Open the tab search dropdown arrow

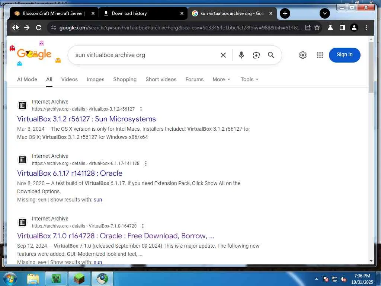(324, 13)
